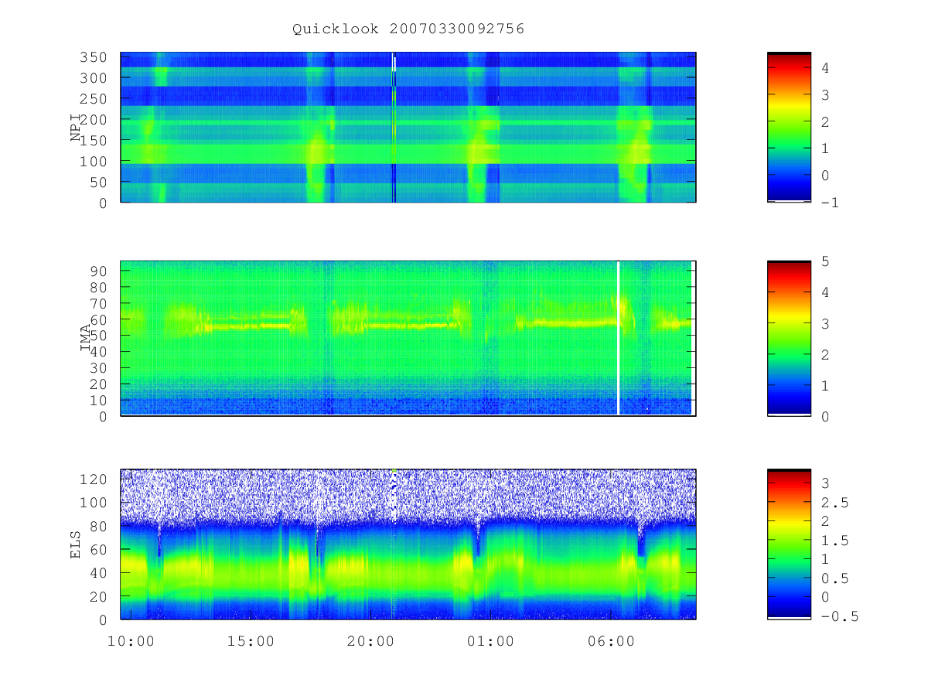The height and width of the screenshot is (696, 928).
Task: Click the 10:00 time axis label
Action: 131,641
